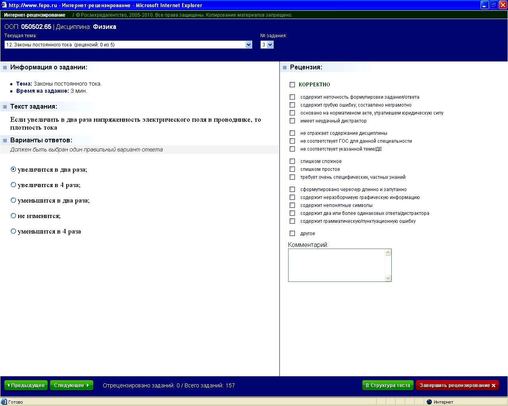
Task: Tick the 'другое' checkbox
Action: [292, 233]
